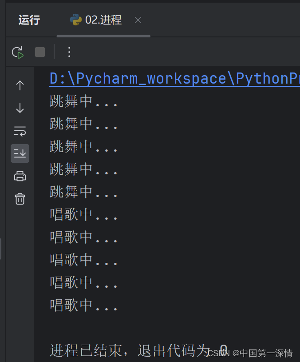Expand the console options via the kebab menu

[x=69, y=52]
